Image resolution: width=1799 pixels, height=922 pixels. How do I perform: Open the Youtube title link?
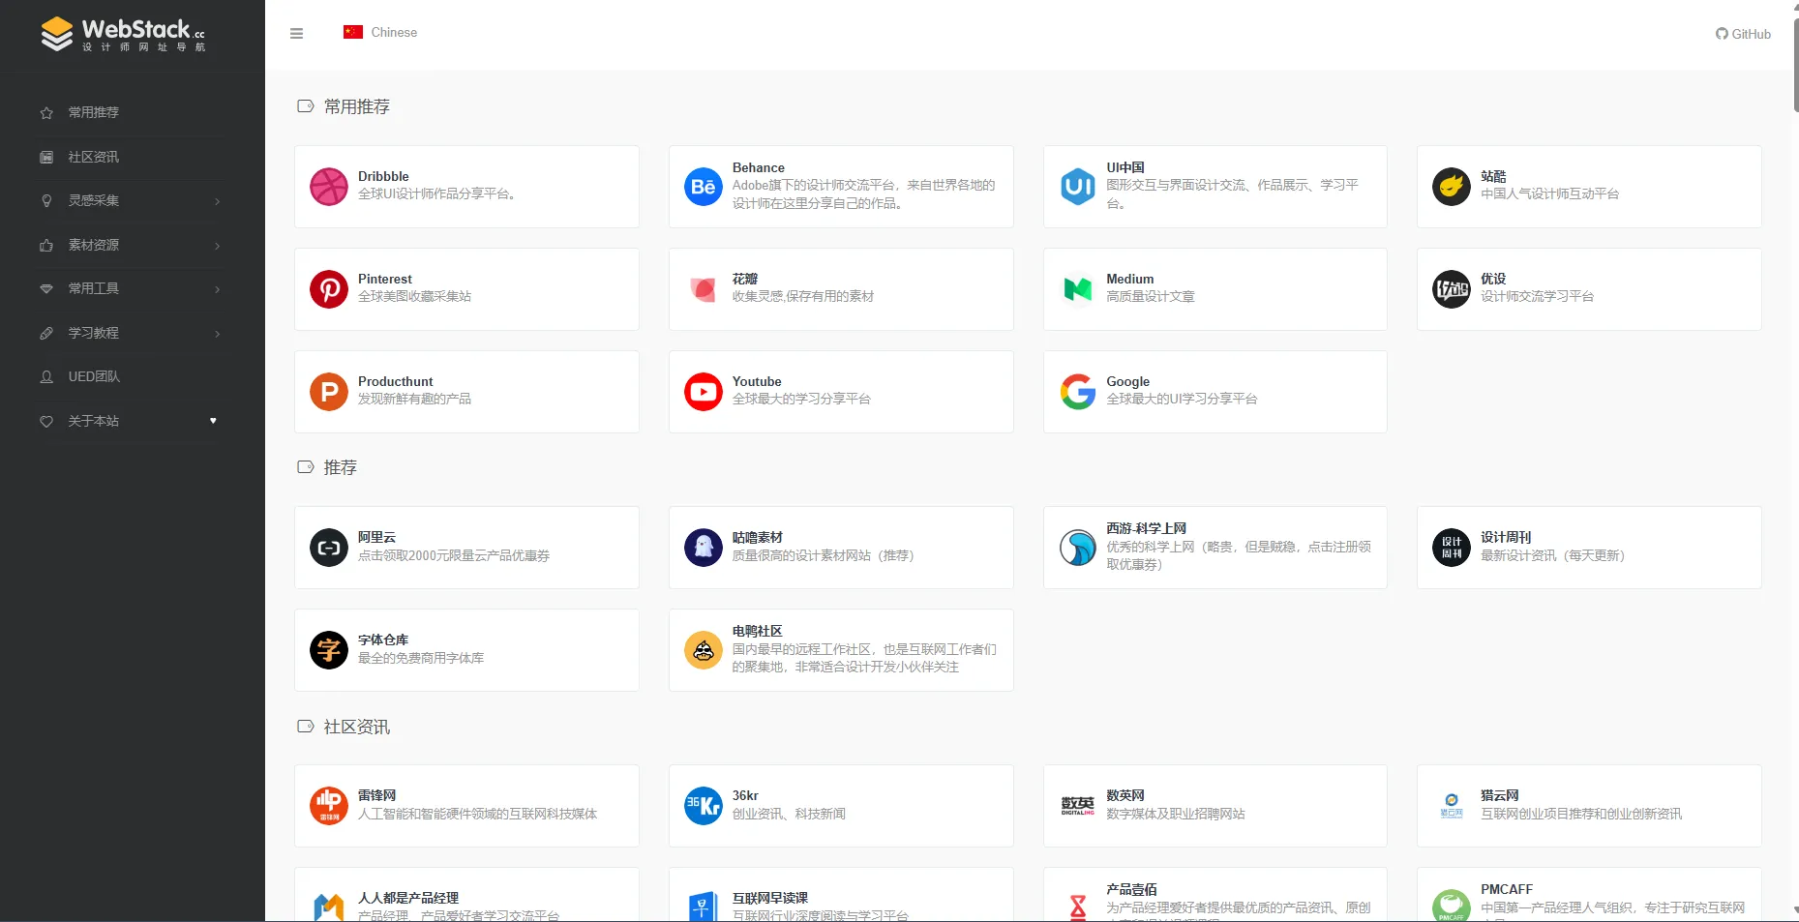(x=757, y=381)
